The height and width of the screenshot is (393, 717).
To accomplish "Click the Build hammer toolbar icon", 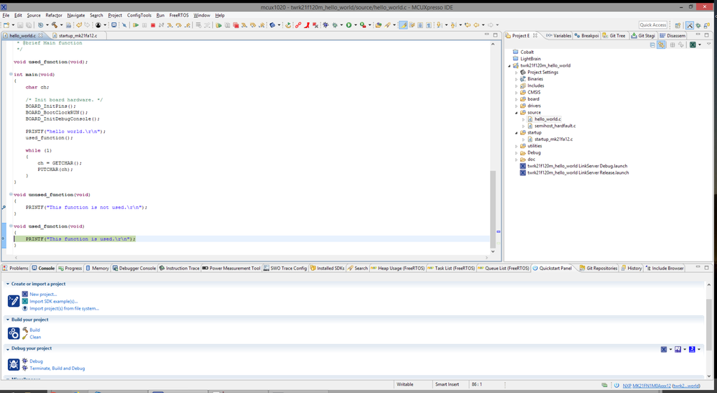I will tap(54, 25).
